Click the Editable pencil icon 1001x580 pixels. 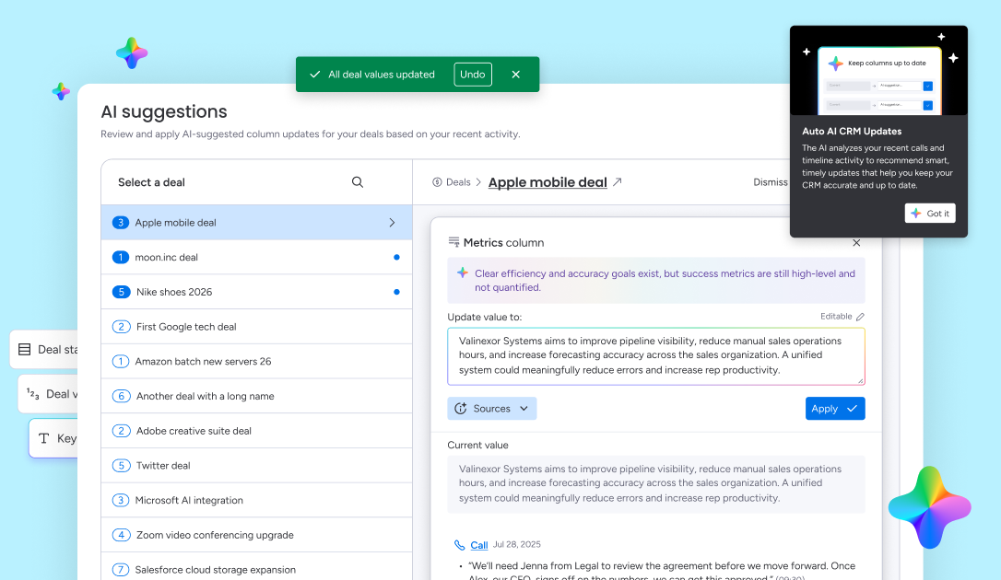(860, 317)
